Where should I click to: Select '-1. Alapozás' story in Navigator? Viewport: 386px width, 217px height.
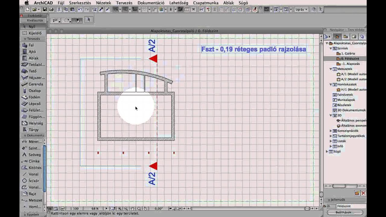350,64
